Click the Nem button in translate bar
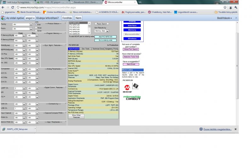The image size is (252, 158). 78,18
